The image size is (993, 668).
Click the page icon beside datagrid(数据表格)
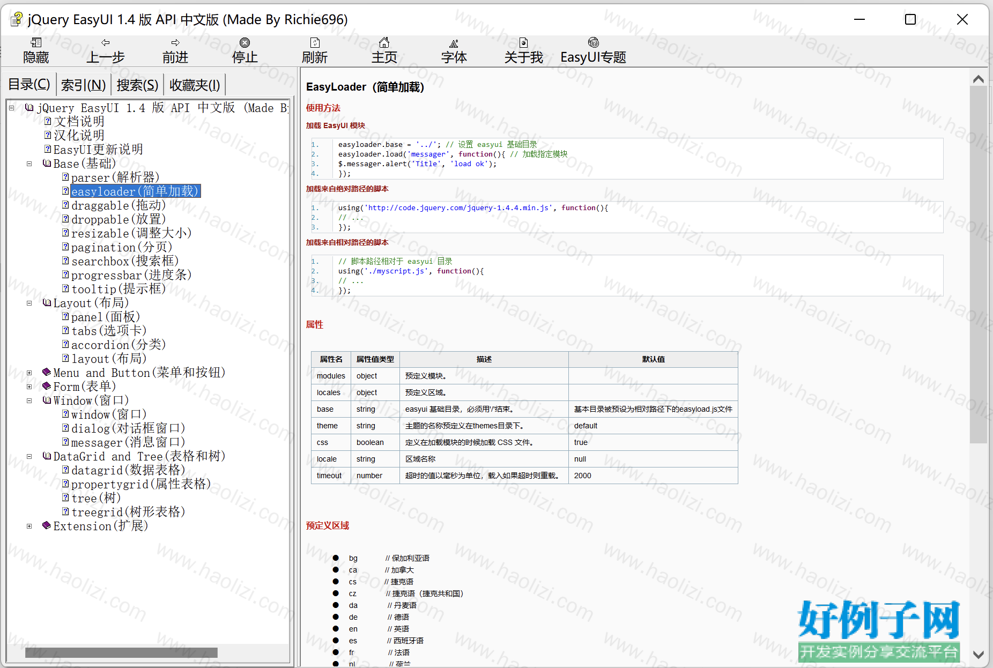pos(65,470)
